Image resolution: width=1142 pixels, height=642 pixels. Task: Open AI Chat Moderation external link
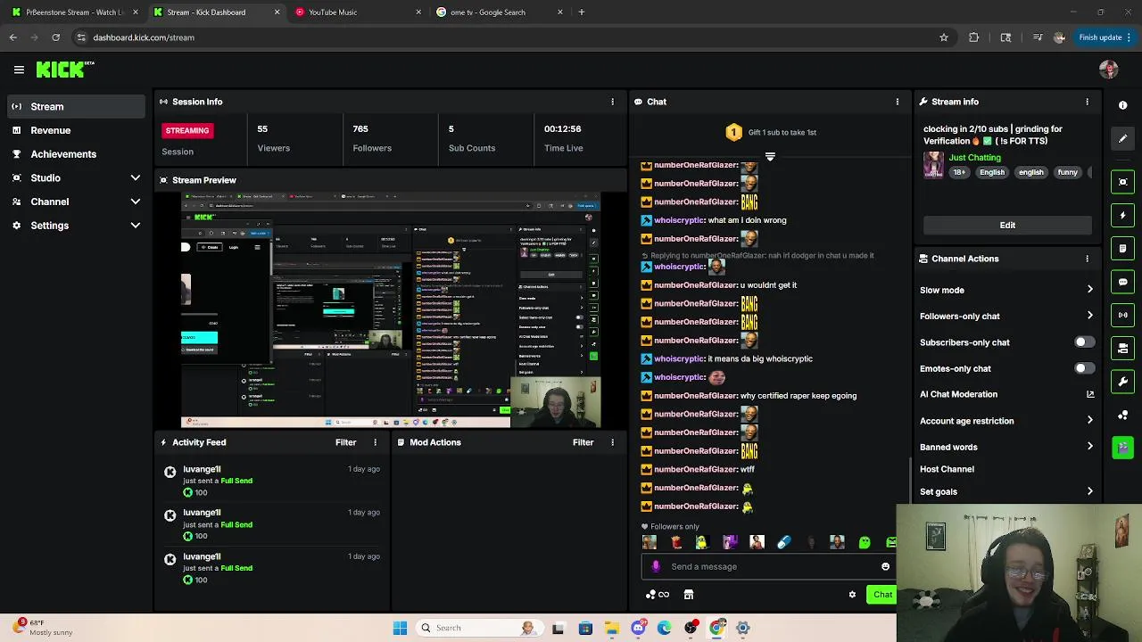click(x=1090, y=394)
